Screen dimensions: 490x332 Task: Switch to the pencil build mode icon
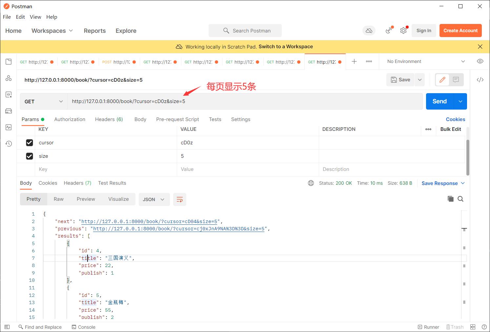pyautogui.click(x=442, y=80)
